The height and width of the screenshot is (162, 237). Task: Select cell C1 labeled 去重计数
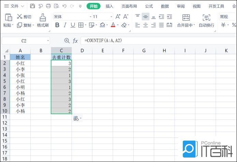[61, 57]
